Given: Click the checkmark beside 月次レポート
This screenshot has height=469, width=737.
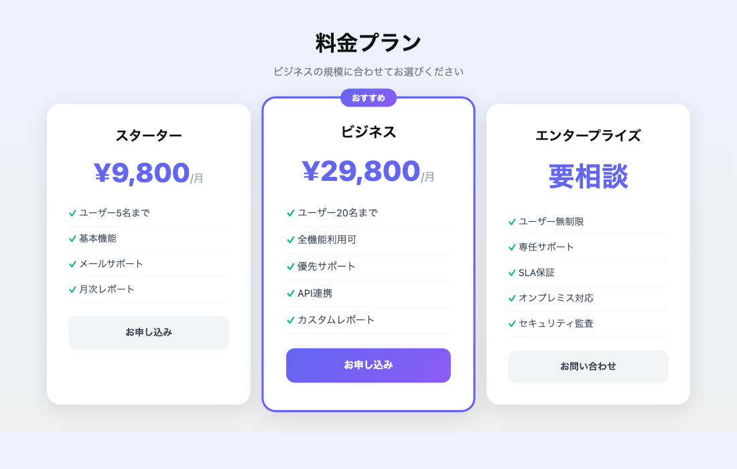Looking at the screenshot, I should point(72,289).
